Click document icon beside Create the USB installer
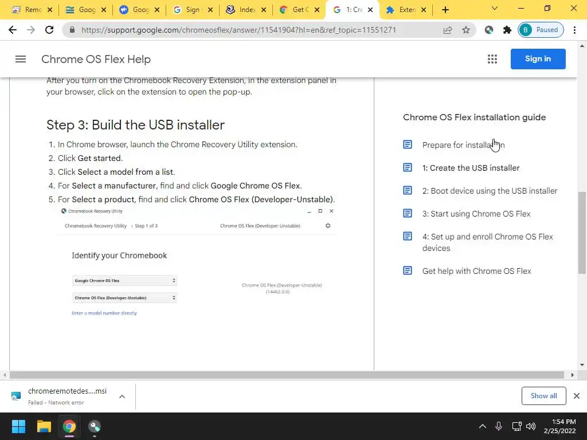Viewport: 587px width, 440px height. 408,167
